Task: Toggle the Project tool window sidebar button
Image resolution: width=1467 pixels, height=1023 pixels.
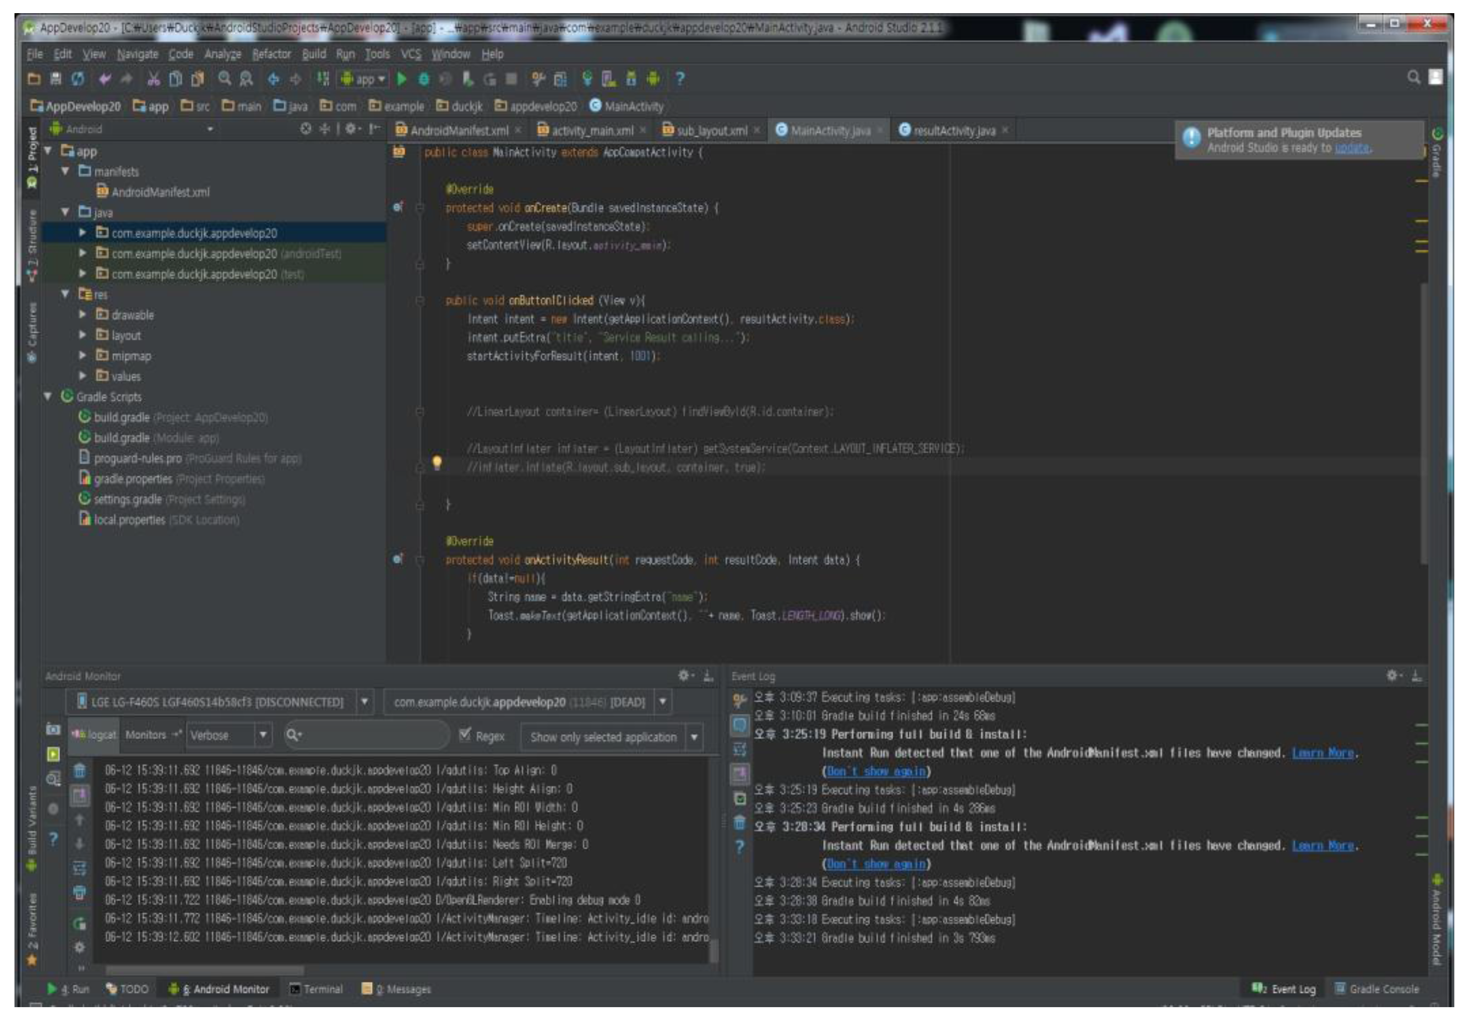Action: (x=32, y=157)
